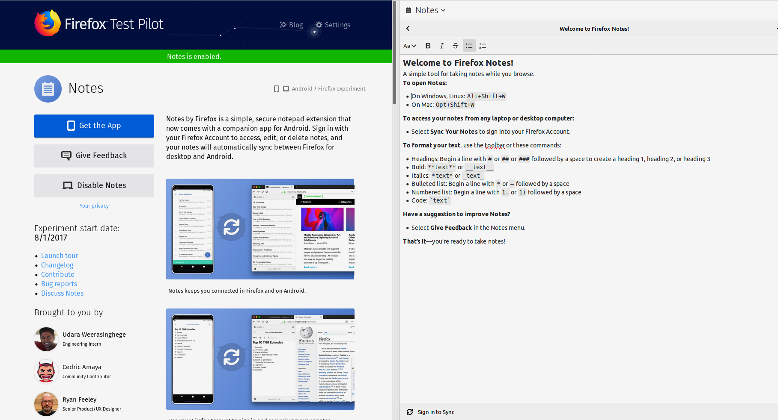Click the 'On Mac: Opt+Shift+W' line

click(443, 105)
